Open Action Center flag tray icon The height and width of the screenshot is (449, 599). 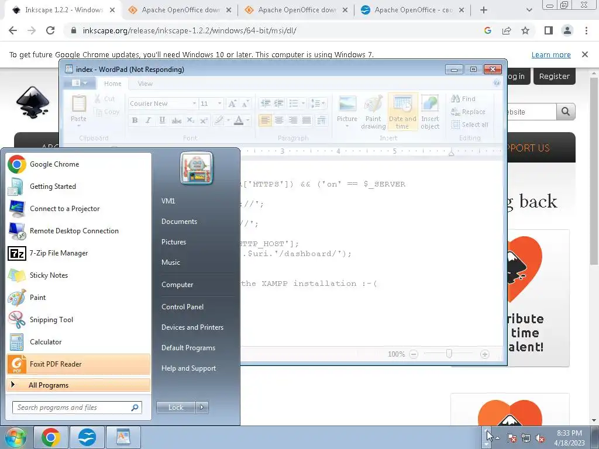tap(512, 438)
